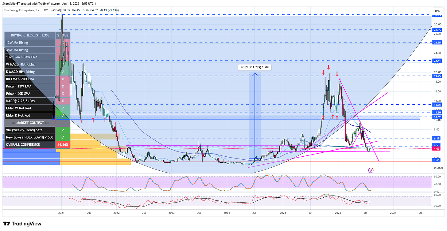This screenshot has height=231, width=447.
Task: Click the 28.85 price level label
Action: 437,30
